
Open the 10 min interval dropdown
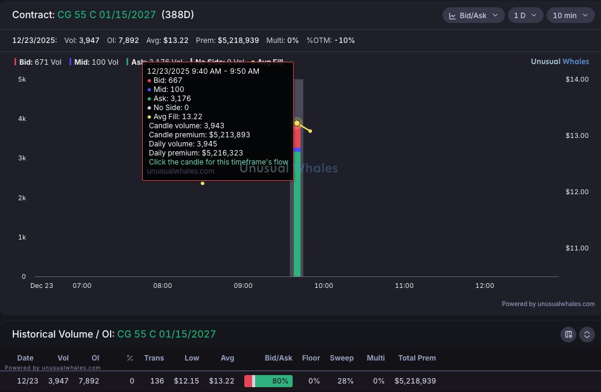point(570,15)
